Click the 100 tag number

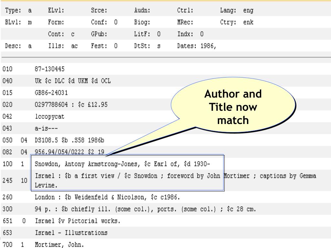pyautogui.click(x=7, y=164)
